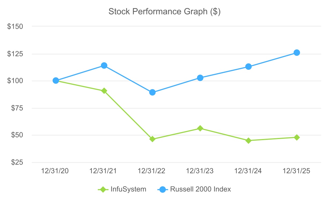The width and height of the screenshot is (329, 204).
Task: Select the Russell 2000 point at 12/31/24
Action: (248, 67)
